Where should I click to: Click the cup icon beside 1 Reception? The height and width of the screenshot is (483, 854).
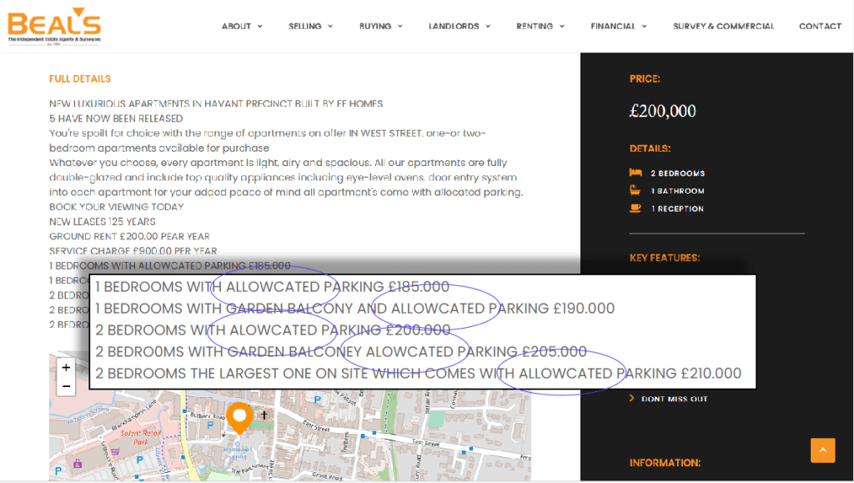[635, 208]
